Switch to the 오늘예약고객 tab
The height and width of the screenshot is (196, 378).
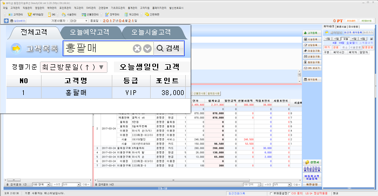(x=90, y=32)
